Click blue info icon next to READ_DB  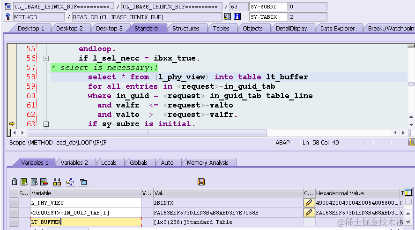(x=237, y=17)
